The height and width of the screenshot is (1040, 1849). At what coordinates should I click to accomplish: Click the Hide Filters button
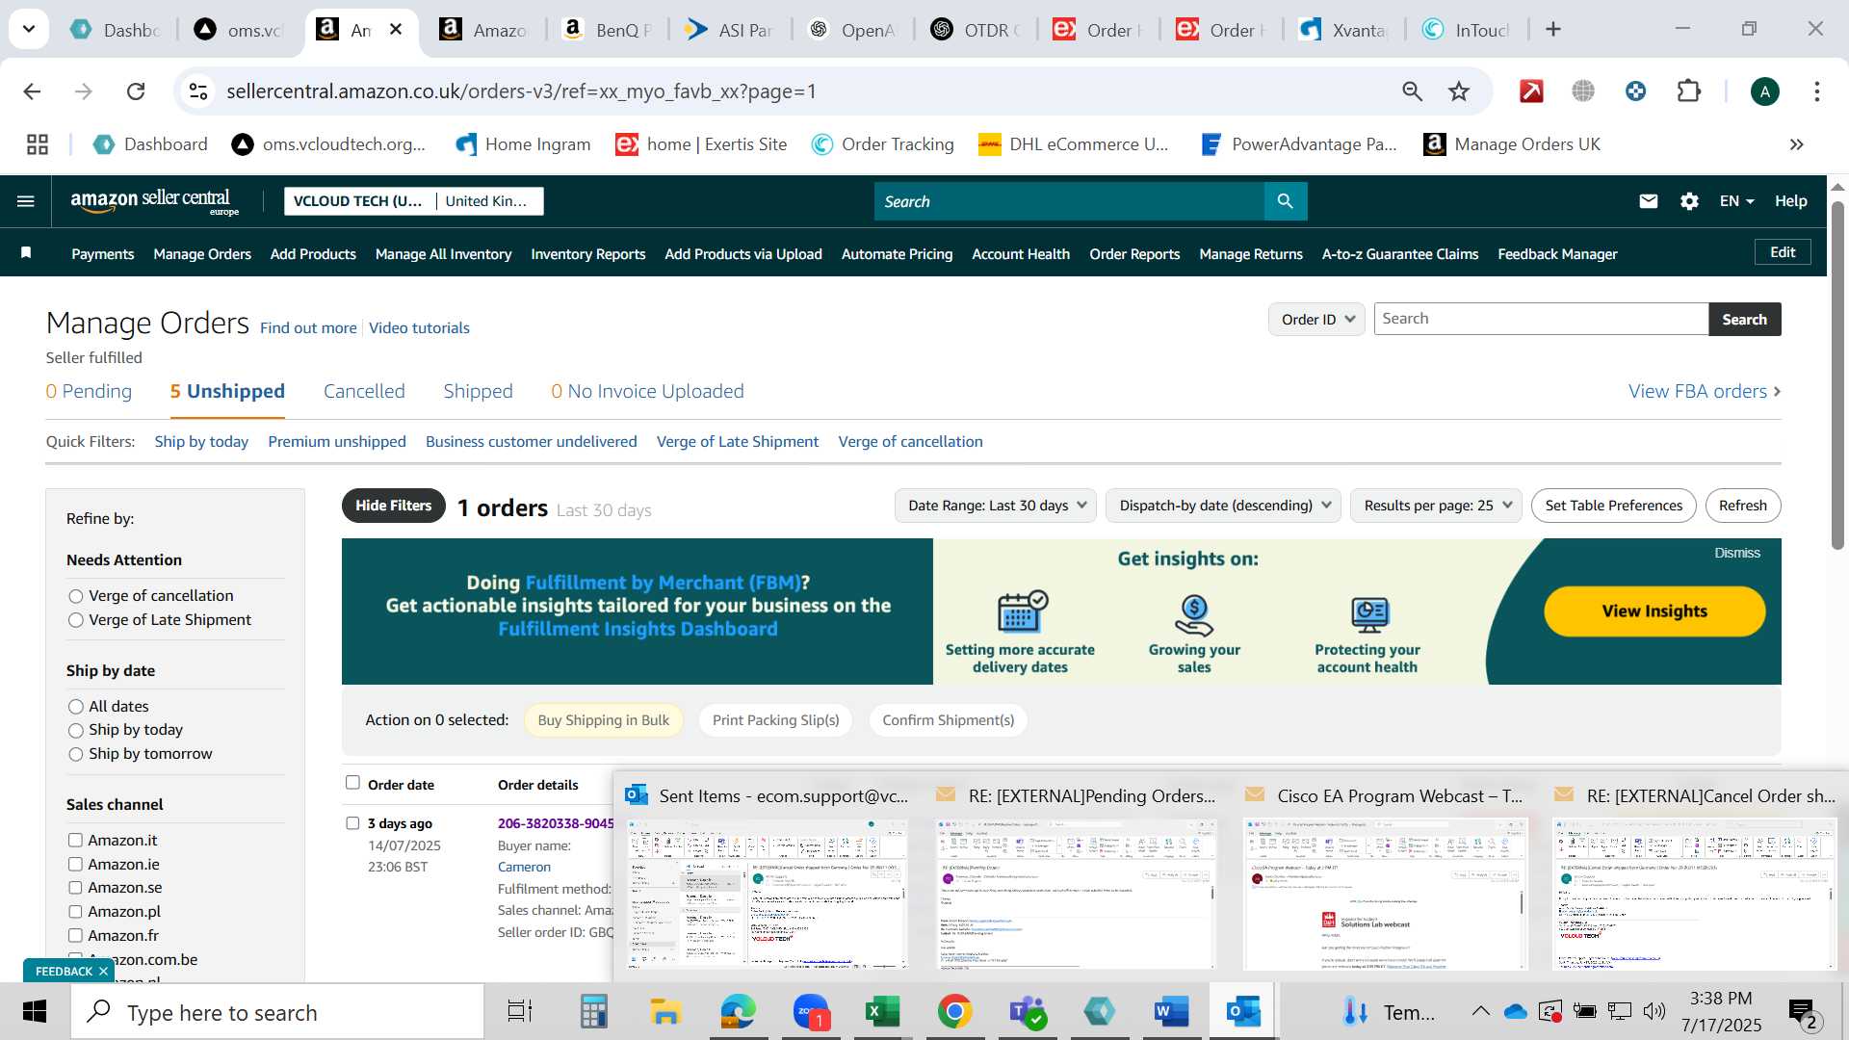(x=393, y=506)
